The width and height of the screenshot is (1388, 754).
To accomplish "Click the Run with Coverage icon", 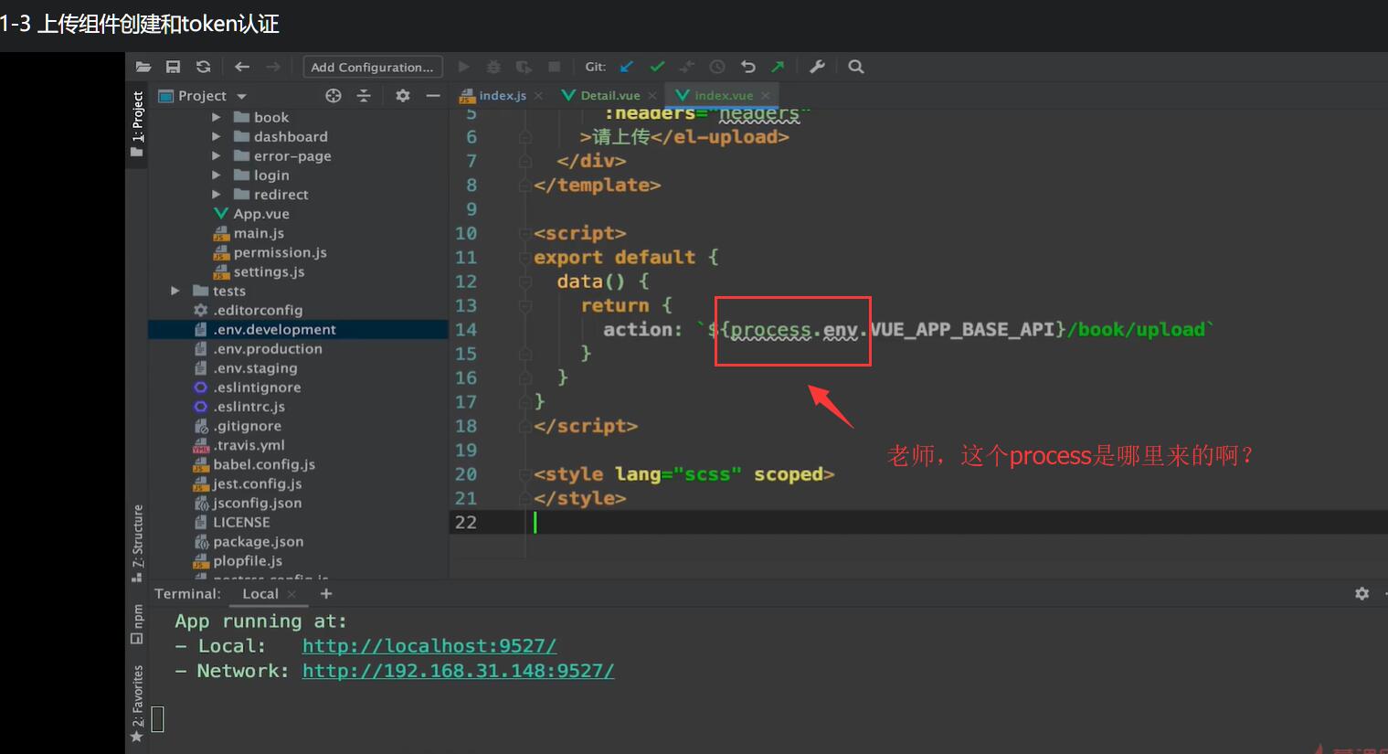I will (524, 67).
